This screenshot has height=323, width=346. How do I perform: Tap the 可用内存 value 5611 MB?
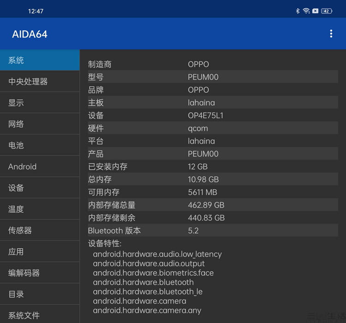coord(203,192)
